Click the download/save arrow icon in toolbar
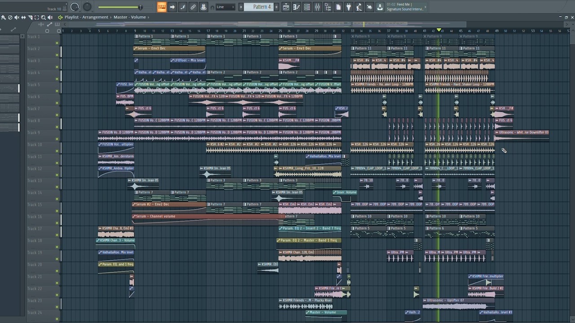The width and height of the screenshot is (575, 323). pos(380,7)
